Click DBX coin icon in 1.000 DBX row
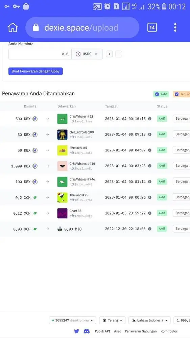 coord(35,166)
